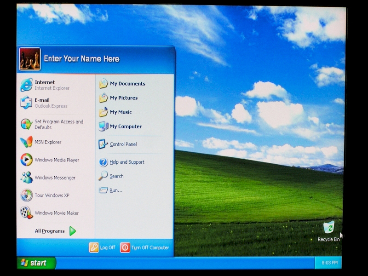Click the chess user account picture

[x=30, y=59]
